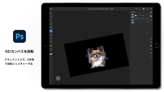
Task: Select the Transform tool
Action: click(51, 16)
